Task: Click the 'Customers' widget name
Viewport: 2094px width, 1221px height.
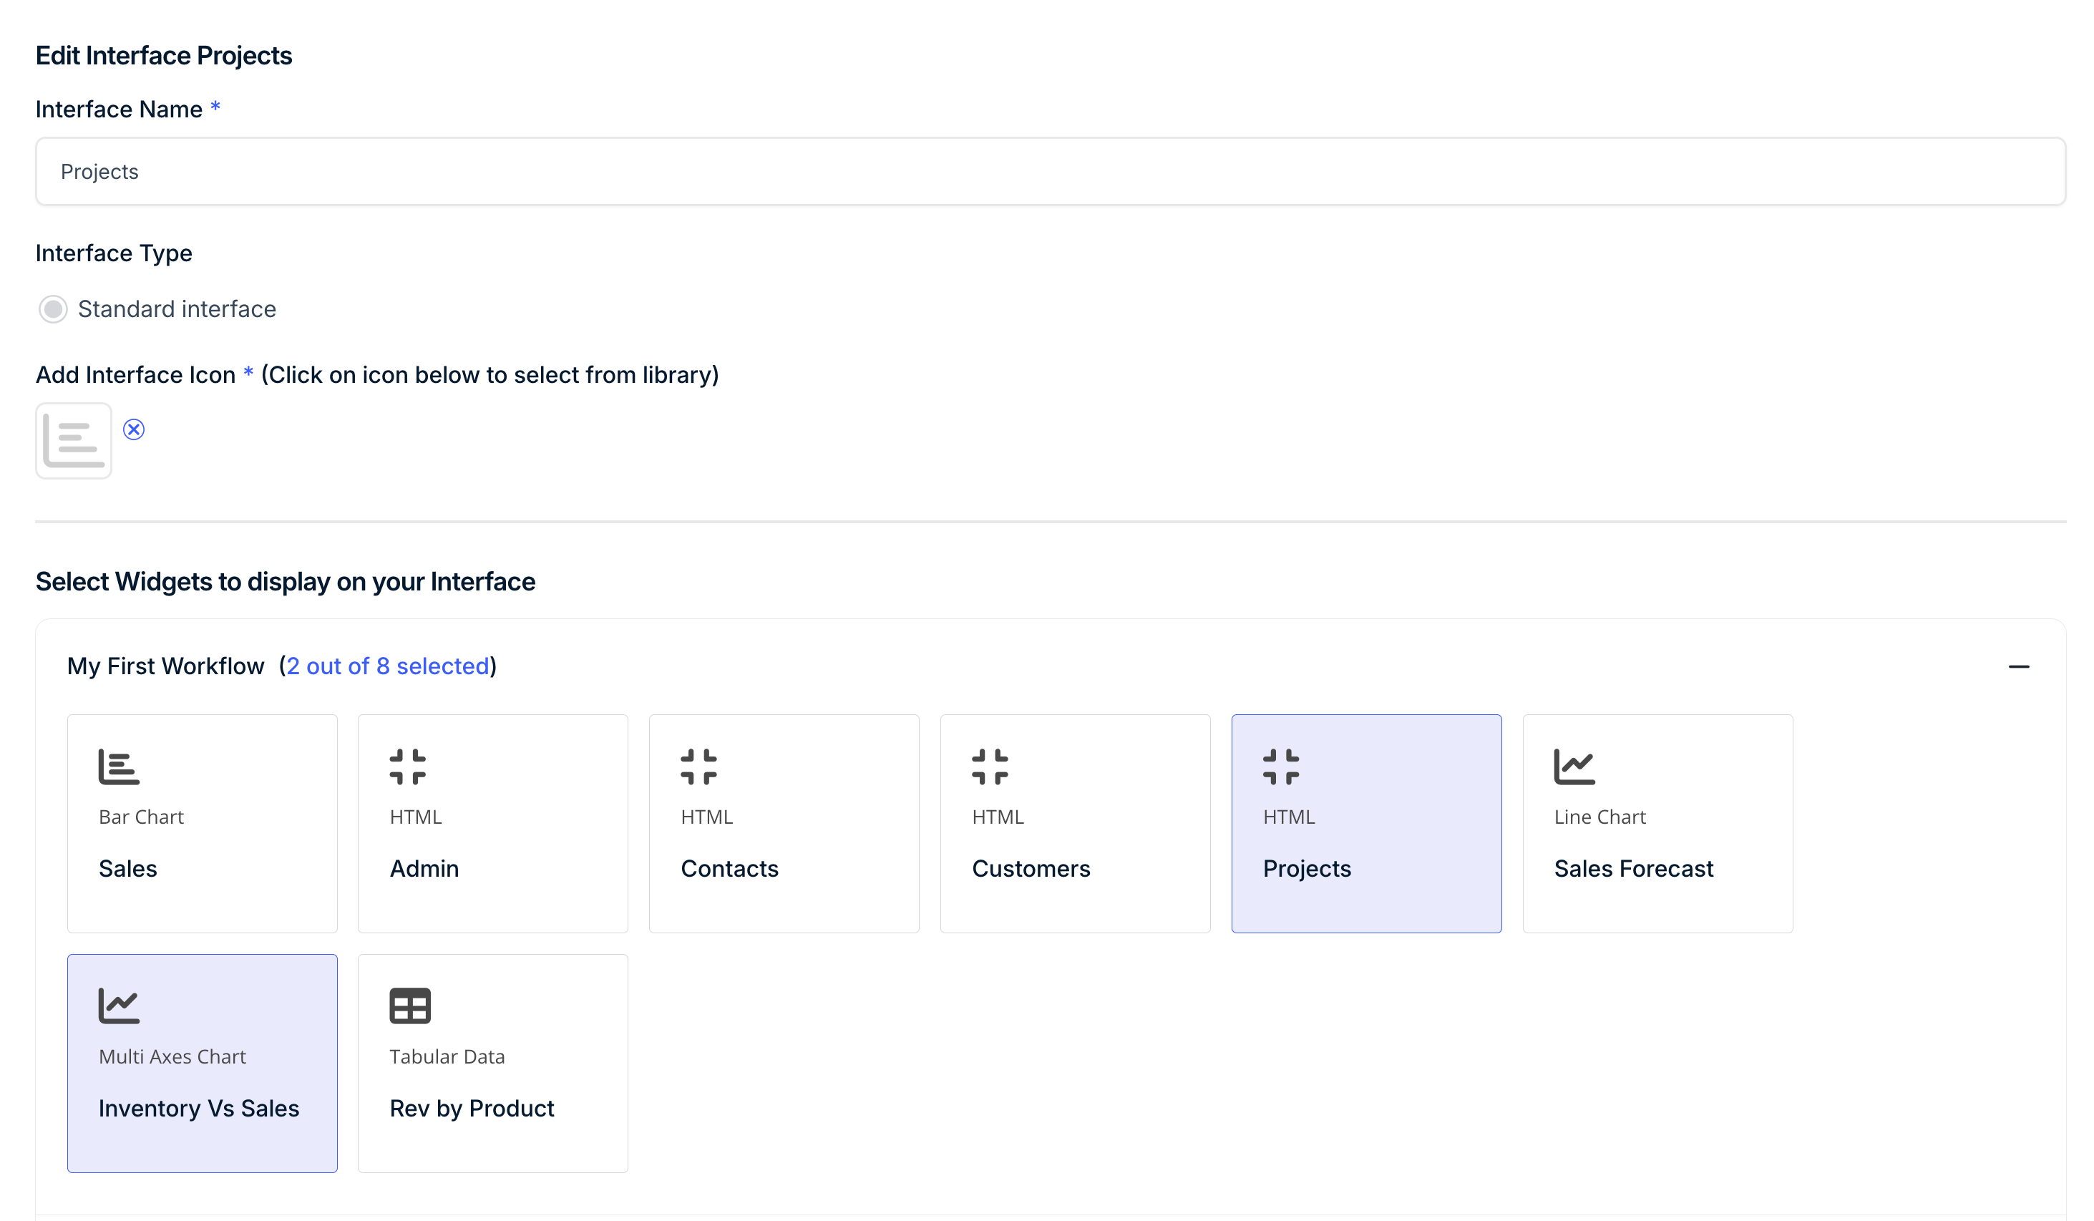Action: click(1031, 869)
